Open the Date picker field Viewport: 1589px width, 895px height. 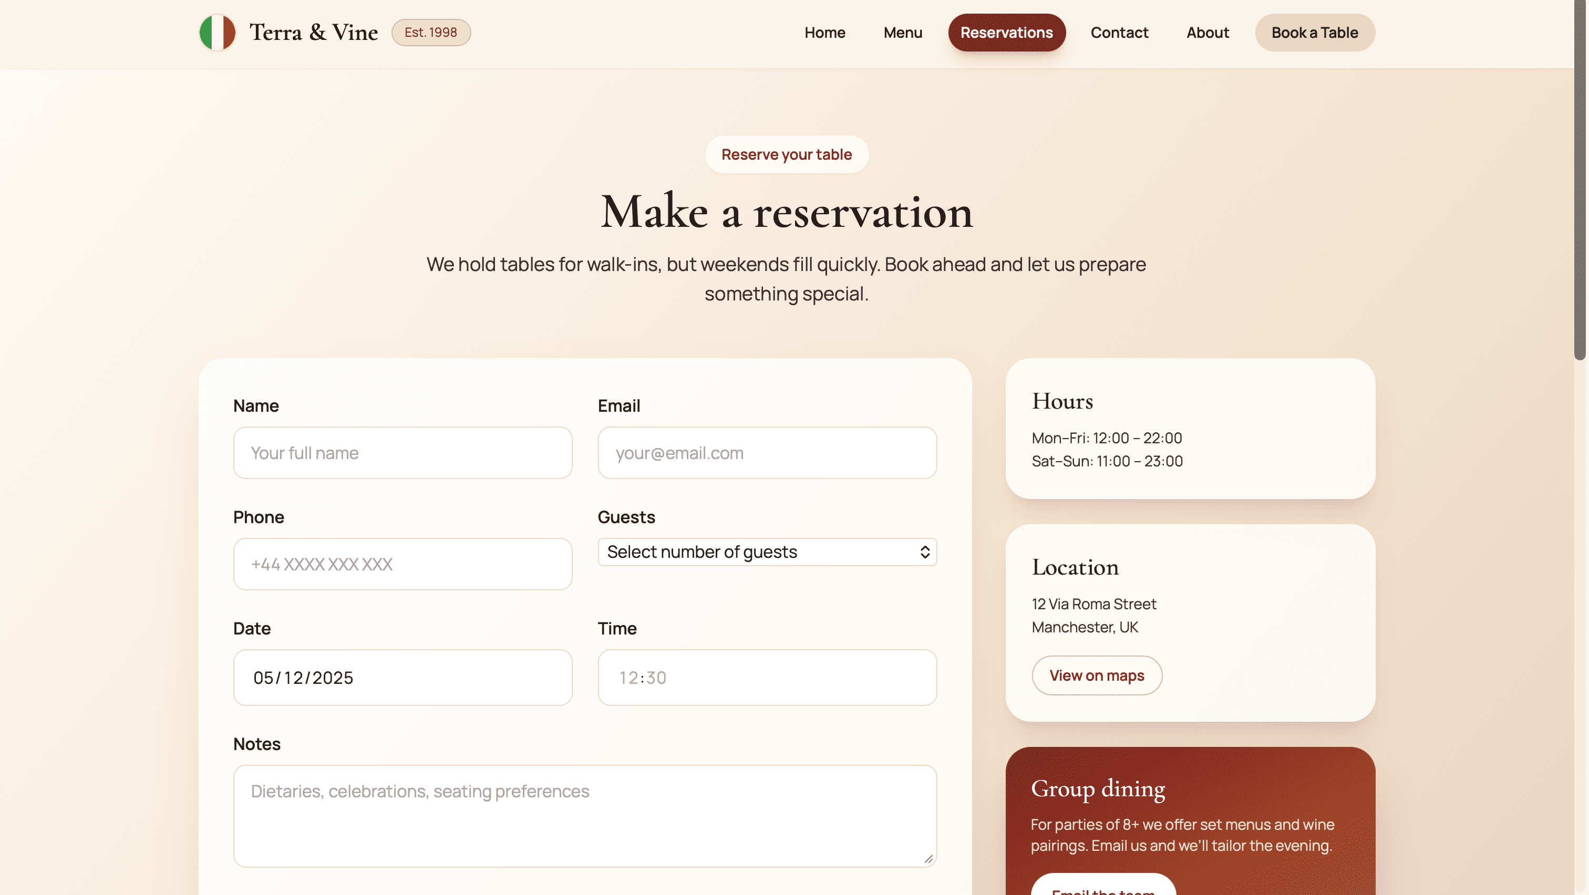point(402,677)
